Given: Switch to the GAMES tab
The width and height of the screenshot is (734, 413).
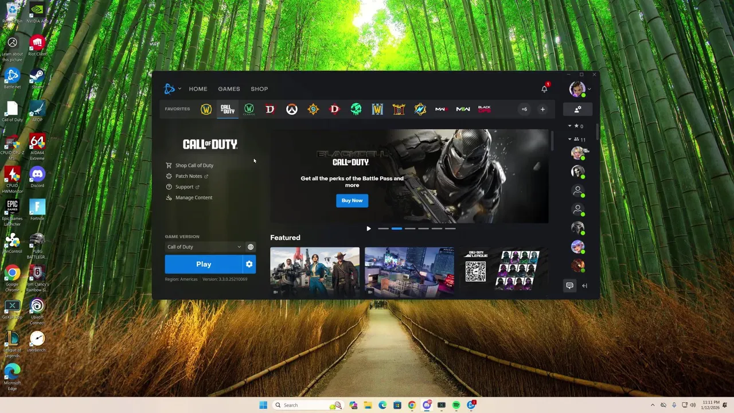Looking at the screenshot, I should point(229,89).
